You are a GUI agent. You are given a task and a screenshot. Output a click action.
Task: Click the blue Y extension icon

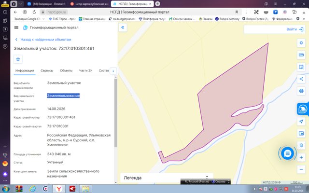coord(276,12)
